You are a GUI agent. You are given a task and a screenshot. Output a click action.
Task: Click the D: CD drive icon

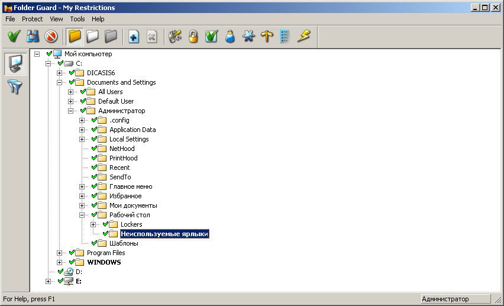(69, 272)
